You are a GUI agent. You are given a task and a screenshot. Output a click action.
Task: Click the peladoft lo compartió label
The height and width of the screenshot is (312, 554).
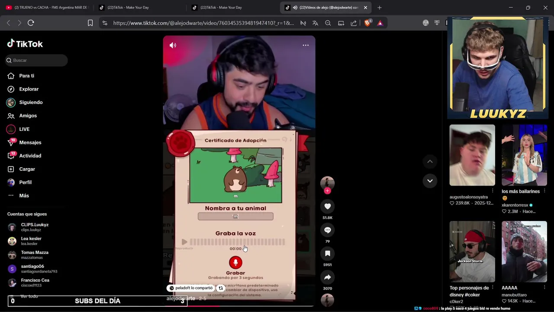click(191, 288)
